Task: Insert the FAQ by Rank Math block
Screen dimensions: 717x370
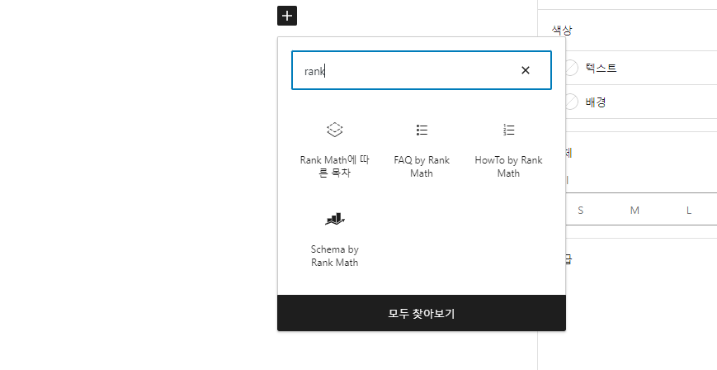Action: (x=422, y=149)
